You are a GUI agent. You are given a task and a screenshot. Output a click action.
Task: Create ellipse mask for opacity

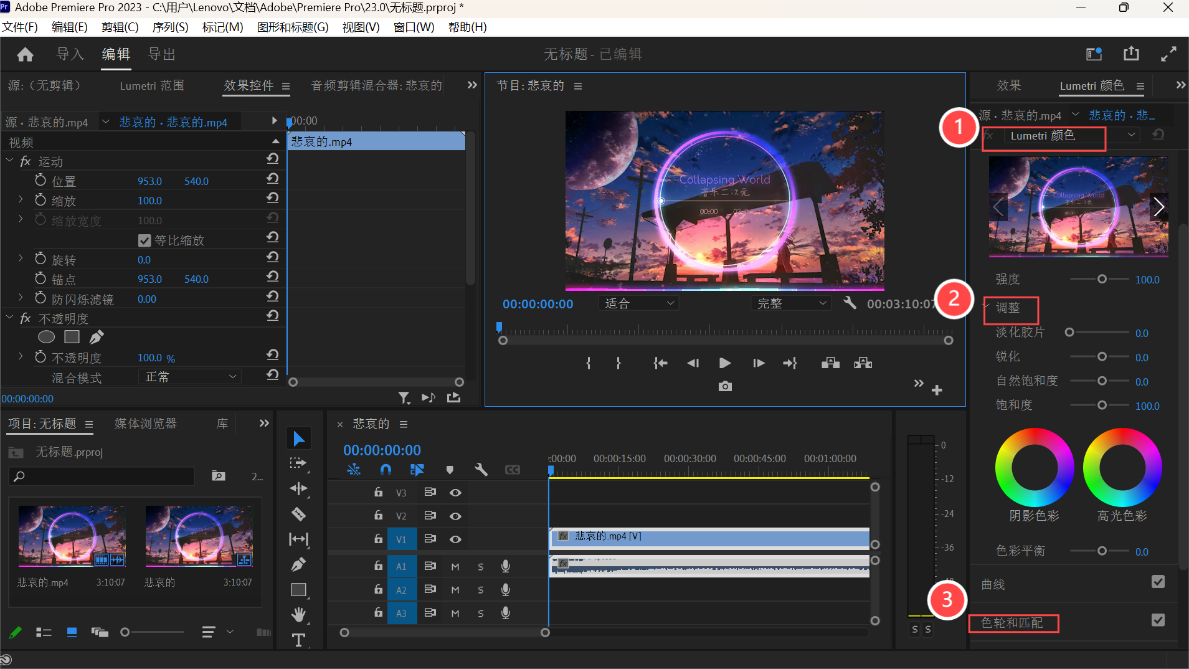[47, 337]
